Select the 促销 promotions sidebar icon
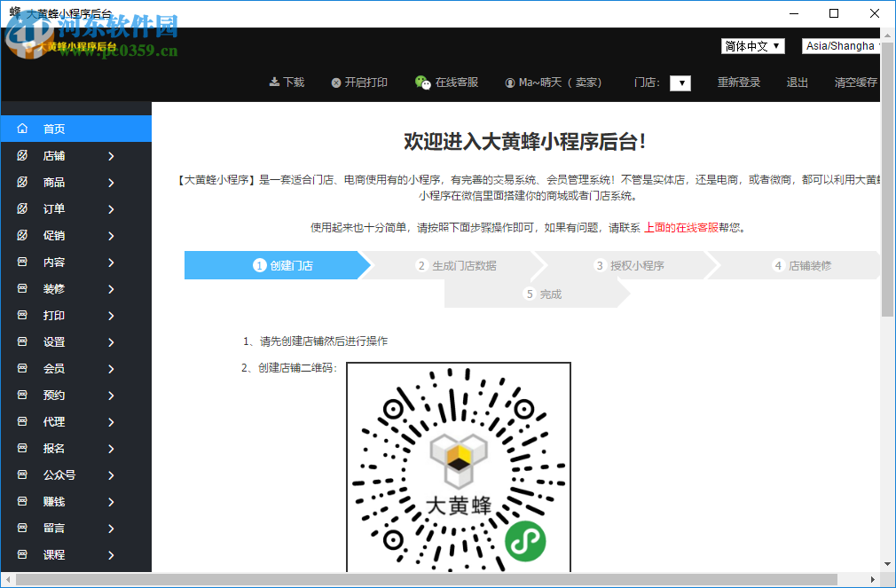Image resolution: width=896 pixels, height=588 pixels. (21, 235)
